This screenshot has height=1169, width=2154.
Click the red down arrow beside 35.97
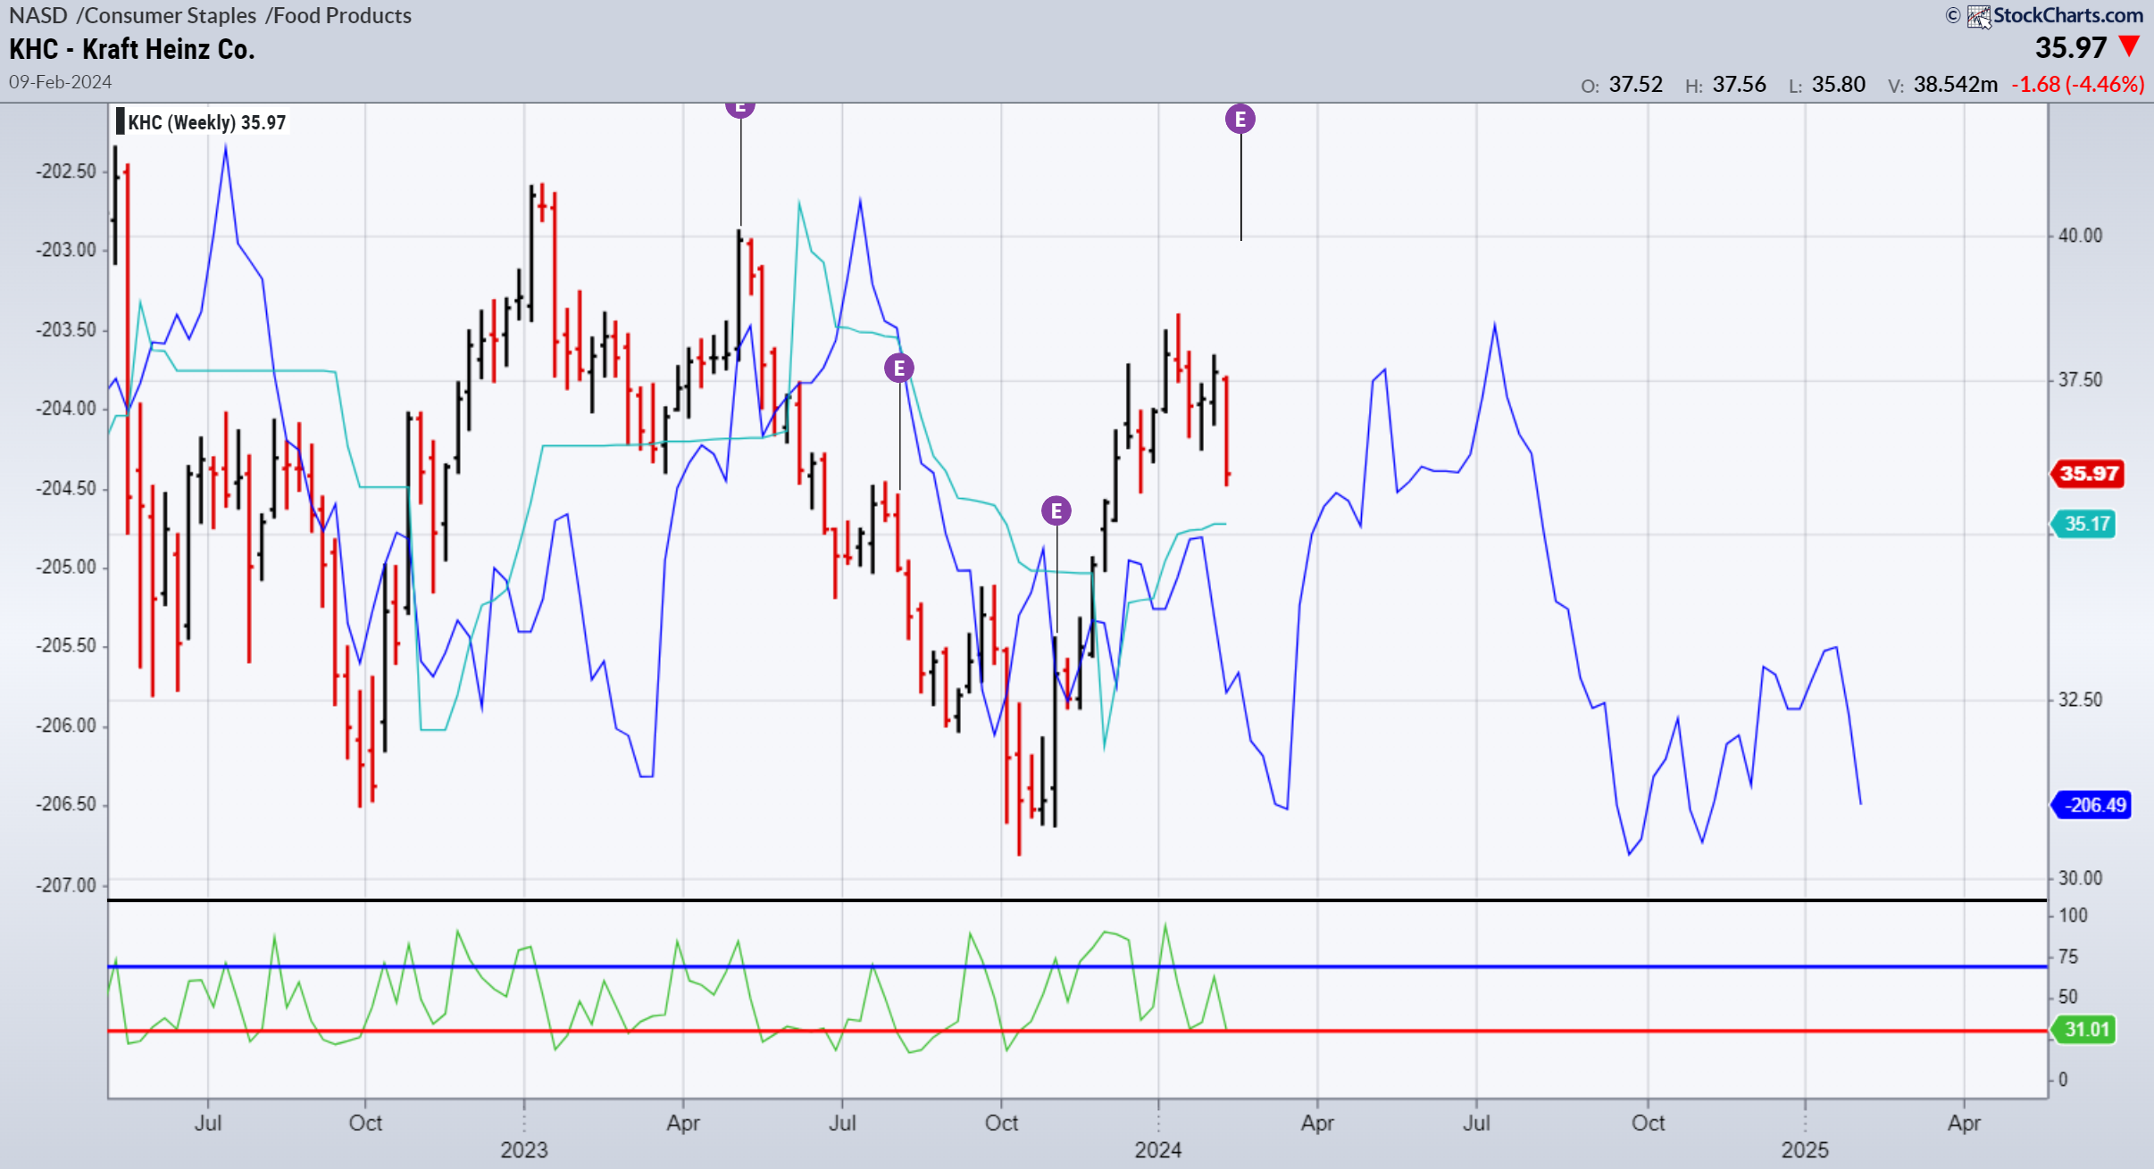pyautogui.click(x=2129, y=46)
